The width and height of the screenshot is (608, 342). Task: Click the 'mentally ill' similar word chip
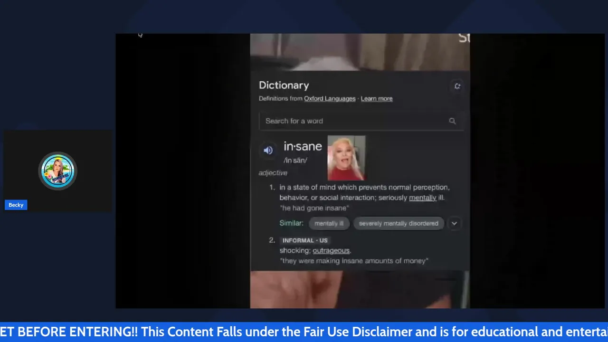329,223
